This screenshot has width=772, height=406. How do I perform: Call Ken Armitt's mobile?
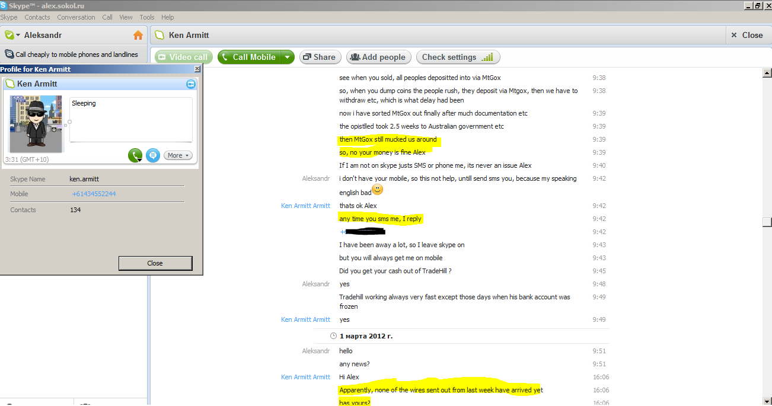[248, 57]
